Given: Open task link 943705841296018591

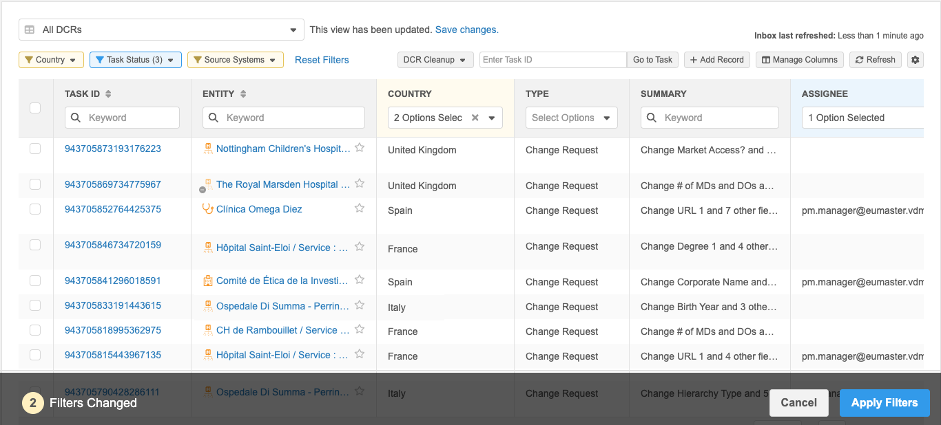Looking at the screenshot, I should (113, 281).
